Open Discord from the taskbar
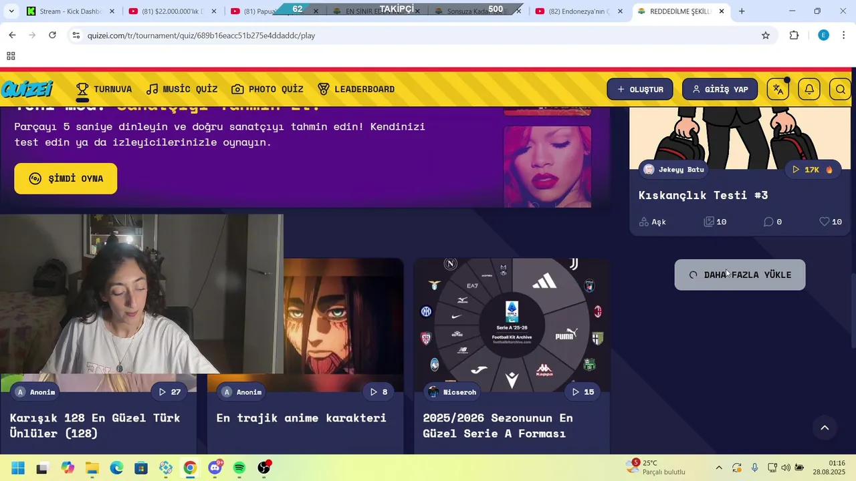The height and width of the screenshot is (481, 856). pos(215,468)
